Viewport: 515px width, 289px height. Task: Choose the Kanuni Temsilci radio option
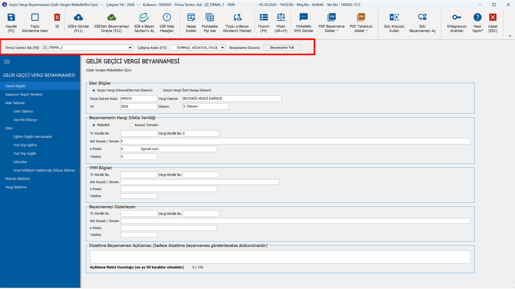point(131,125)
